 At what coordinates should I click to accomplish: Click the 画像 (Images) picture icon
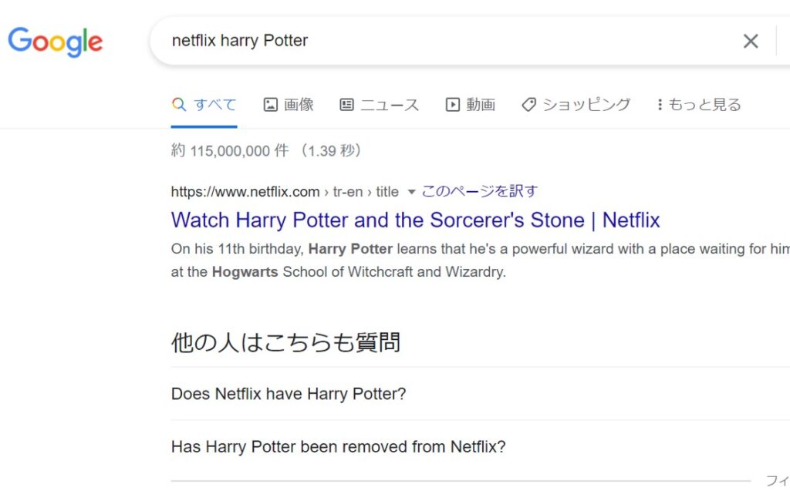(x=270, y=104)
